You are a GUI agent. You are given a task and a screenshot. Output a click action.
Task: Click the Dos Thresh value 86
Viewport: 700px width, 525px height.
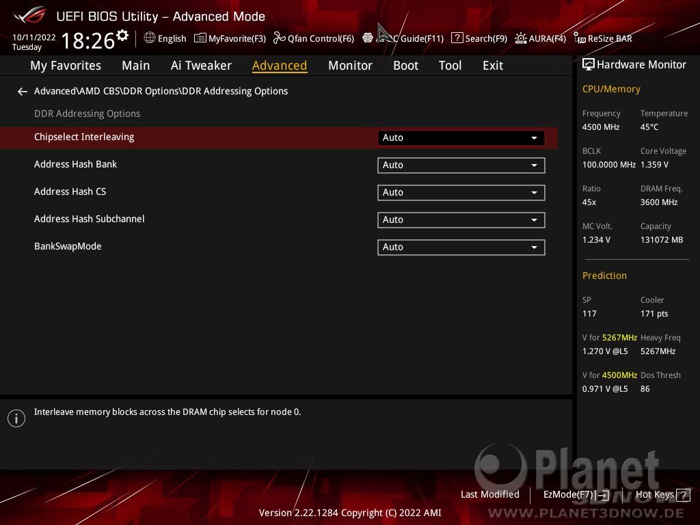click(x=645, y=389)
